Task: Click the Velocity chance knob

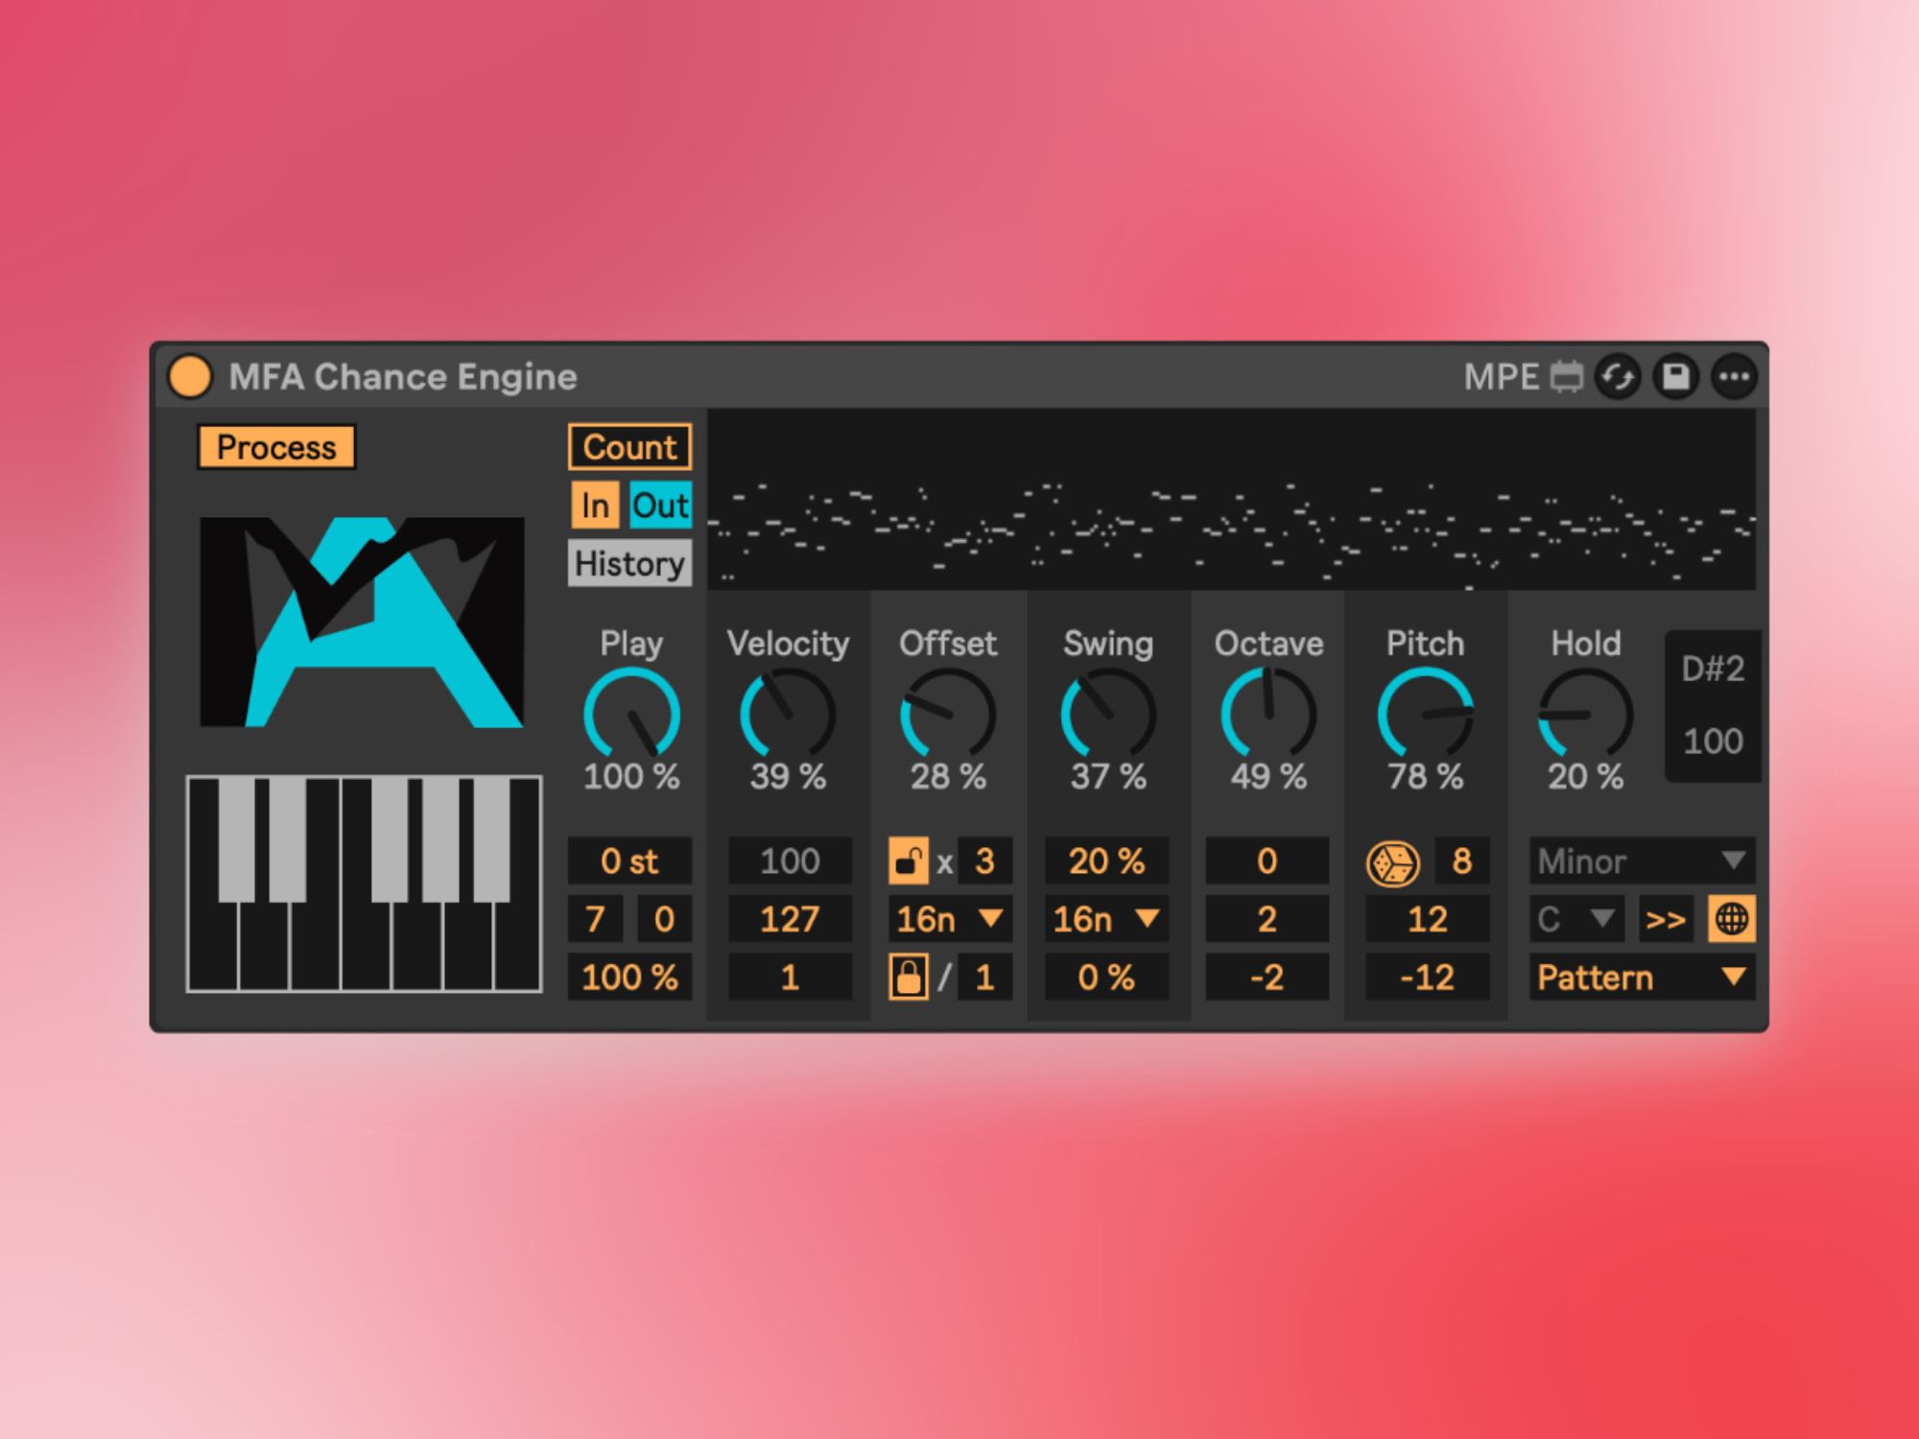Action: pyautogui.click(x=788, y=714)
